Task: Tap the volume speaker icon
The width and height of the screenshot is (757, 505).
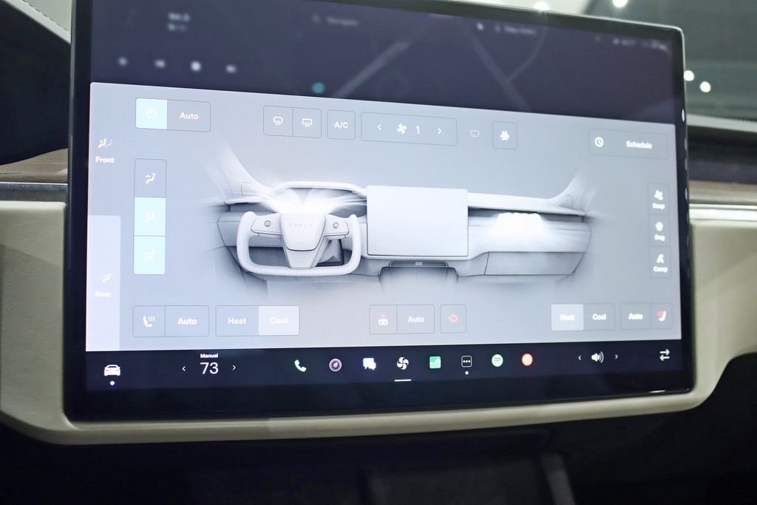Action: pyautogui.click(x=597, y=357)
